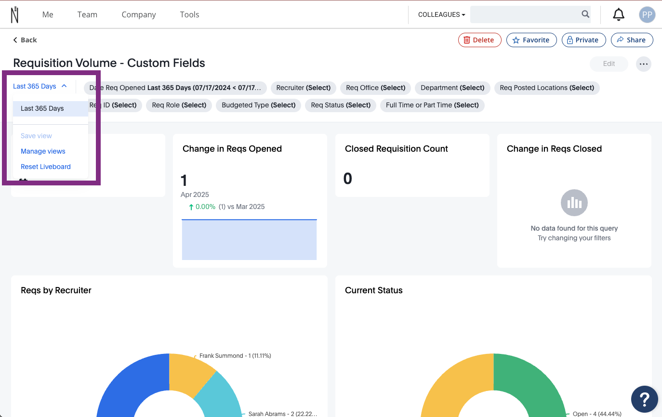Choose Manage views in the dropdown
Image resolution: width=662 pixels, height=417 pixels.
click(43, 151)
